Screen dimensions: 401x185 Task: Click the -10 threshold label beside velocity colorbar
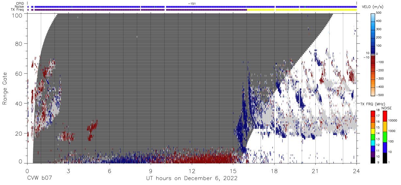[x=366, y=57]
